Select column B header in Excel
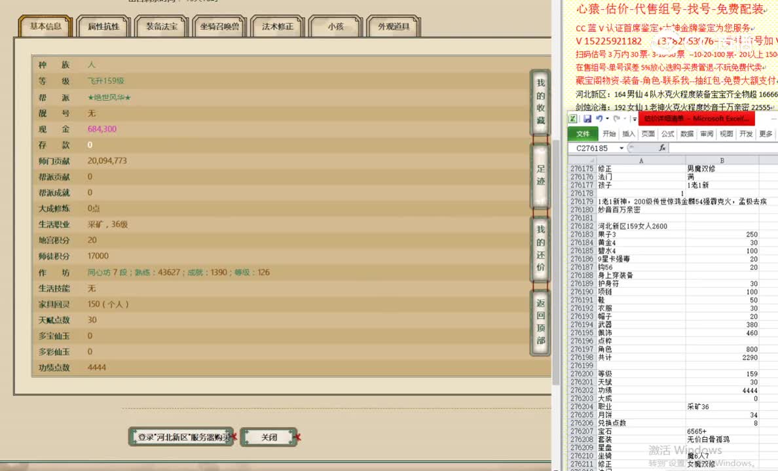This screenshot has height=471, width=778. click(x=722, y=161)
